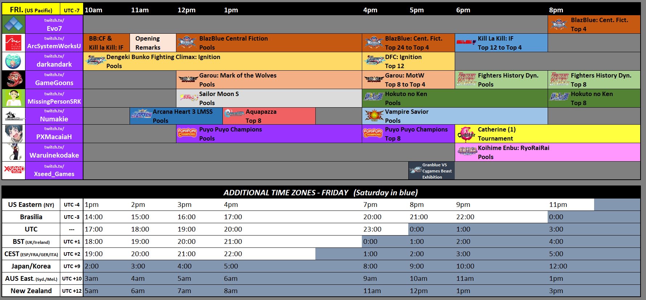Click the MissingPersonSRK channel avatar

click(x=13, y=98)
